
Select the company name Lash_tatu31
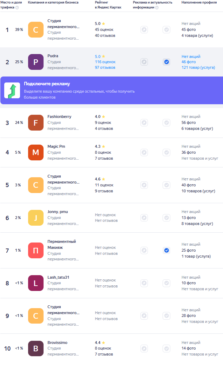tap(58, 277)
